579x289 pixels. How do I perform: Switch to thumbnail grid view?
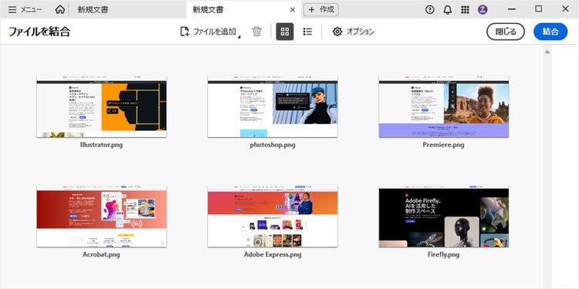point(285,32)
